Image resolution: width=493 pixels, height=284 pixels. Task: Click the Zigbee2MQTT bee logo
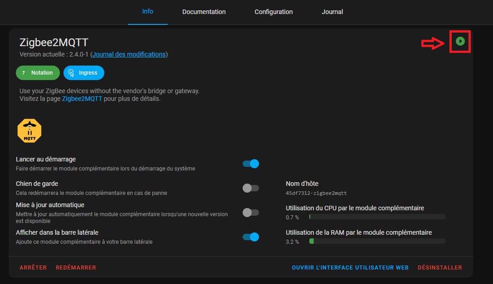[x=29, y=131]
